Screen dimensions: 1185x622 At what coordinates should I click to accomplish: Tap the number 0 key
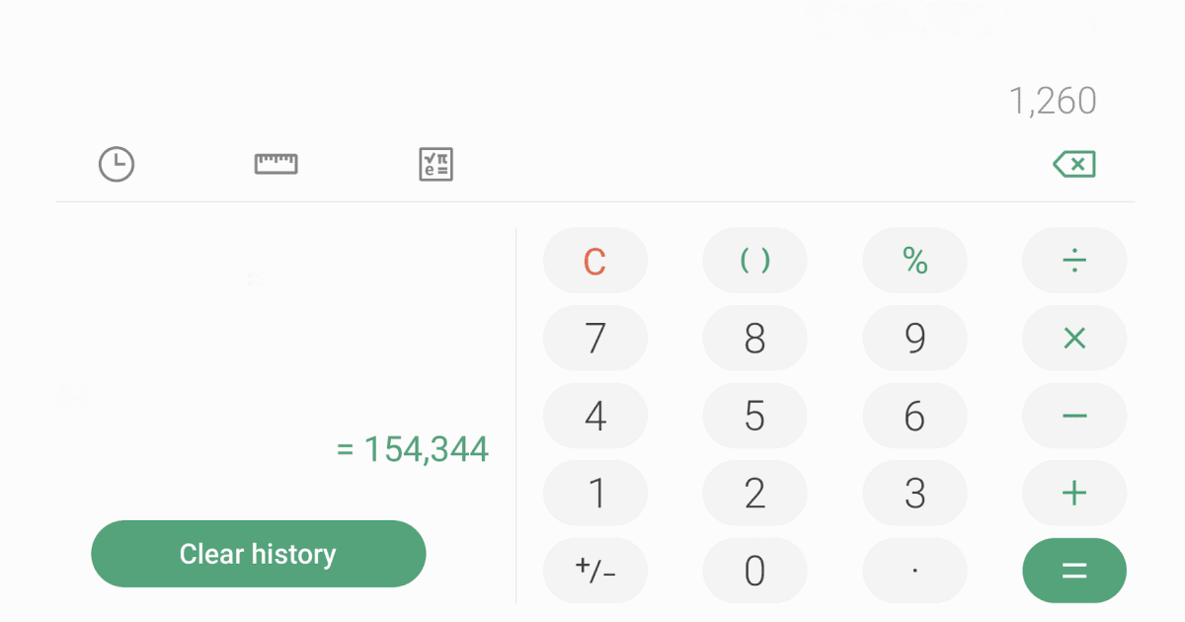[x=754, y=571]
